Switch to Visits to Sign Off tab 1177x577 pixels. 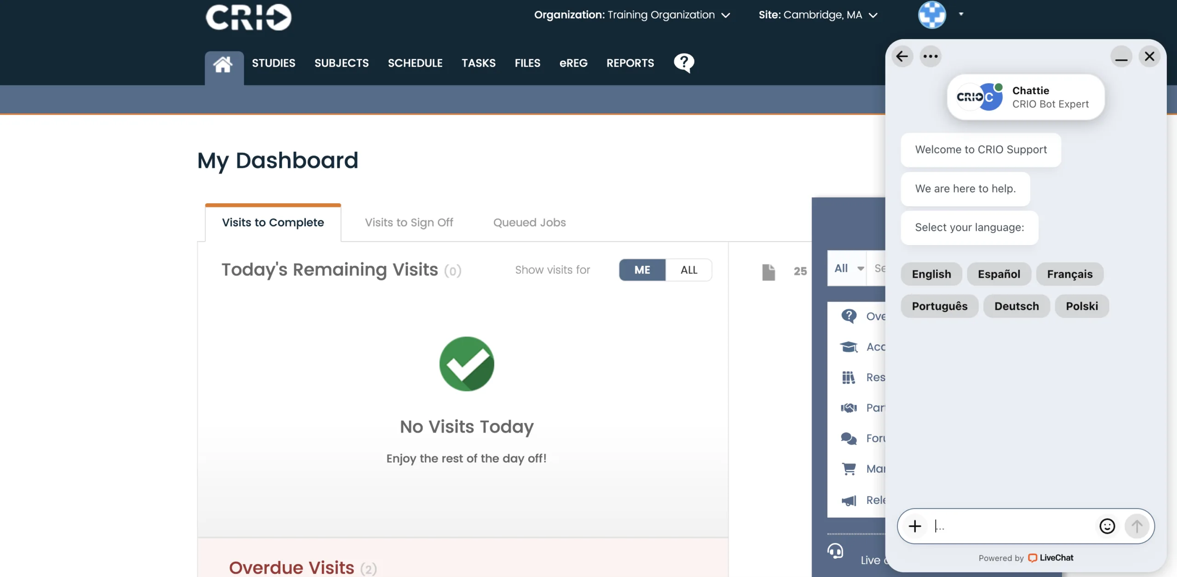[x=409, y=223]
